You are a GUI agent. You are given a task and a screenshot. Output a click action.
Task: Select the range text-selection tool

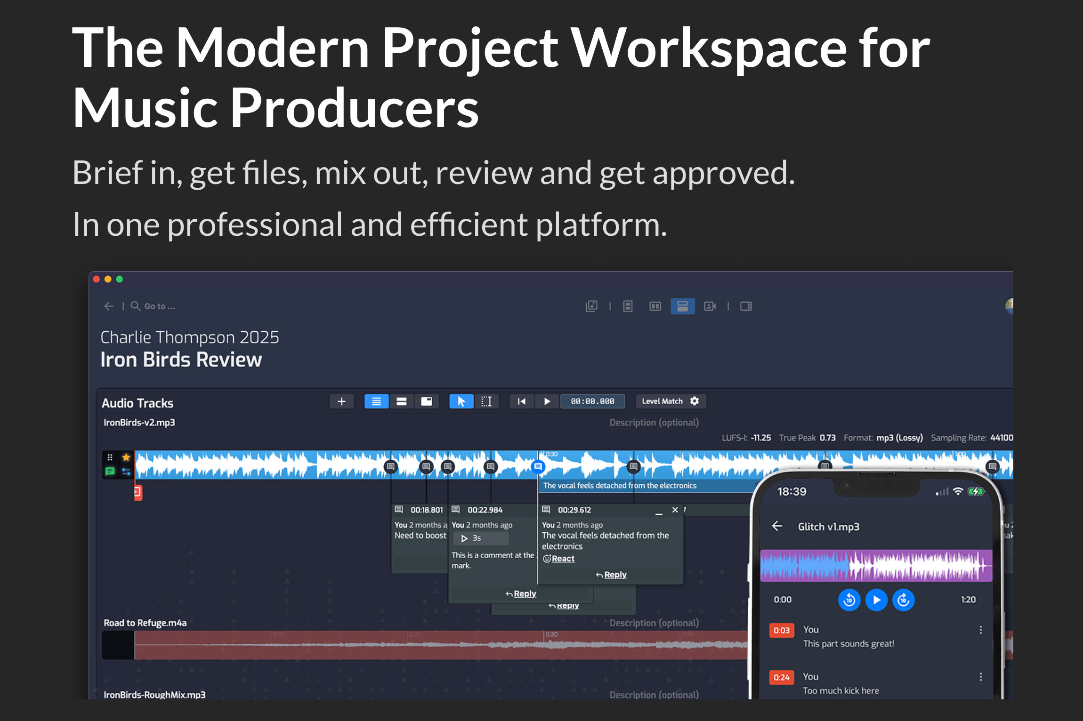pyautogui.click(x=486, y=401)
